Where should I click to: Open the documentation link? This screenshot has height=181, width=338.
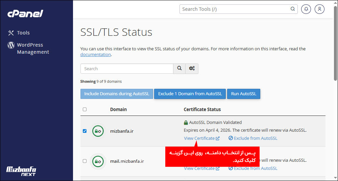pos(96,54)
